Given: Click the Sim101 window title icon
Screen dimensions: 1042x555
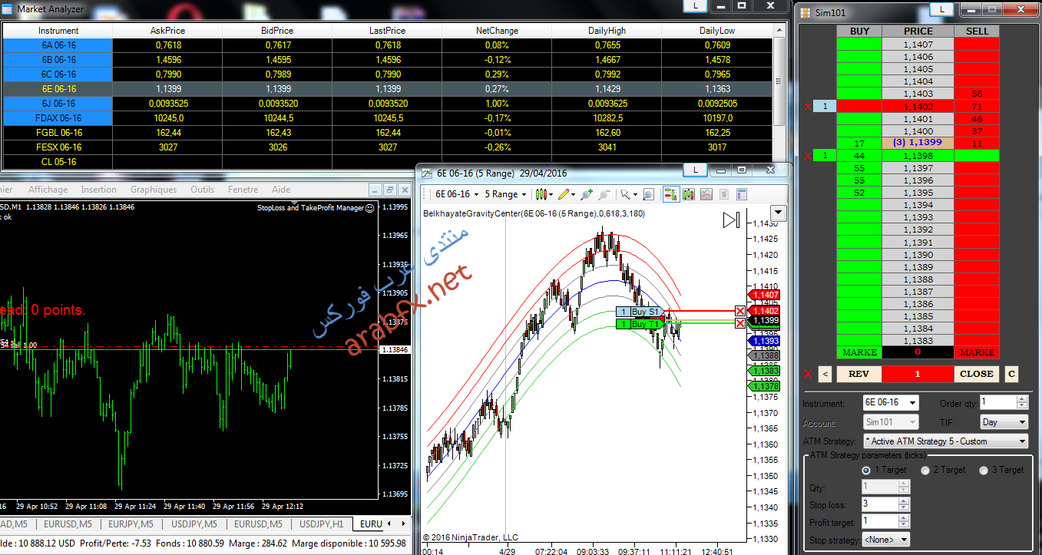Looking at the screenshot, I should (804, 12).
